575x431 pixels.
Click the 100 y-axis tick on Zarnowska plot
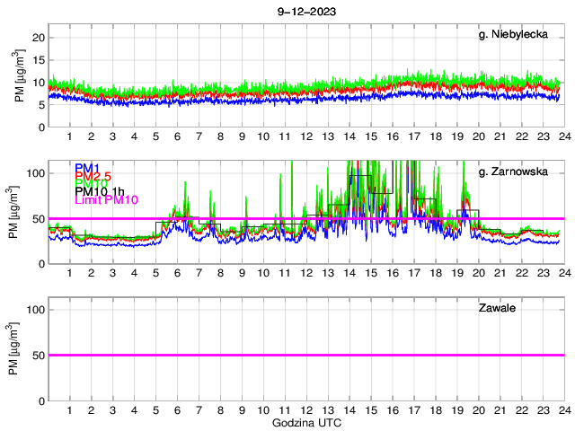click(34, 172)
